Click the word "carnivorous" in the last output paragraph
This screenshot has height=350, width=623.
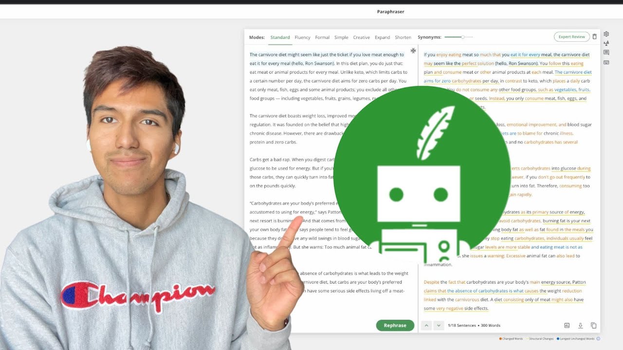[468, 300]
